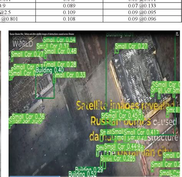Click the Small Car 0.44 label
Viewport: 182px width, 177px height.
120,147
